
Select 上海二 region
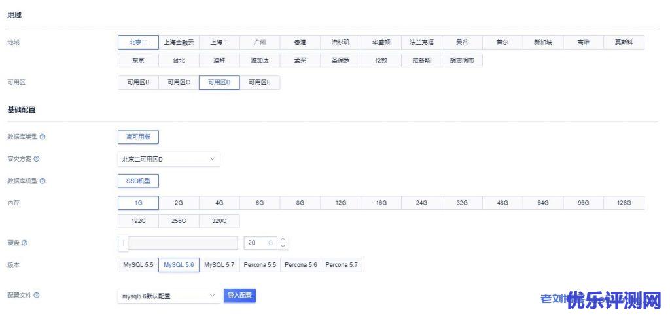click(x=219, y=43)
